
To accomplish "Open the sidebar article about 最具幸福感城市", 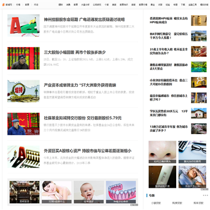I will pyautogui.click(x=169, y=97).
